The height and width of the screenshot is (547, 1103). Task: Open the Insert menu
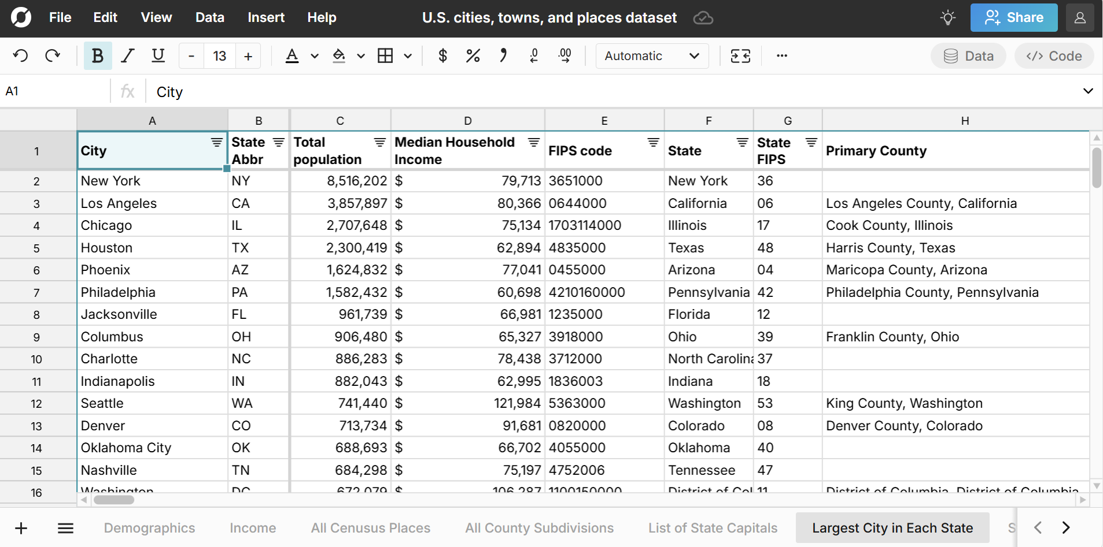(x=265, y=18)
